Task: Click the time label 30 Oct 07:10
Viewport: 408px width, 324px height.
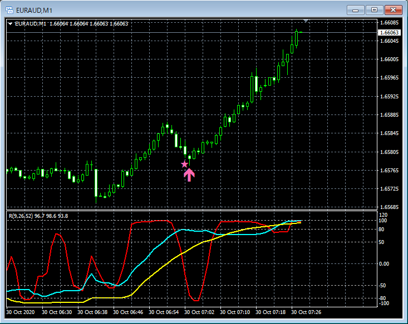Action: 235,312
